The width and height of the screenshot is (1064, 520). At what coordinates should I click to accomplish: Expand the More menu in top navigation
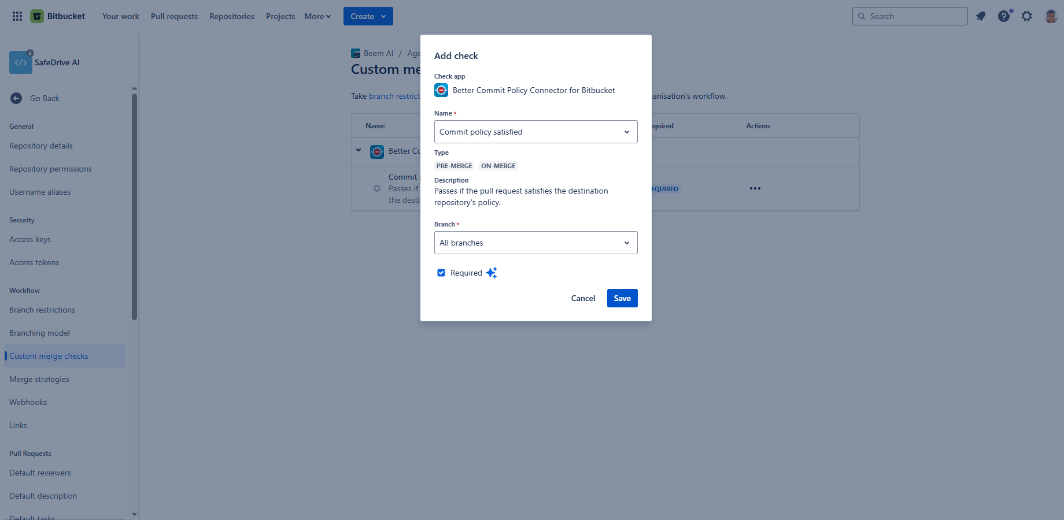pyautogui.click(x=317, y=16)
